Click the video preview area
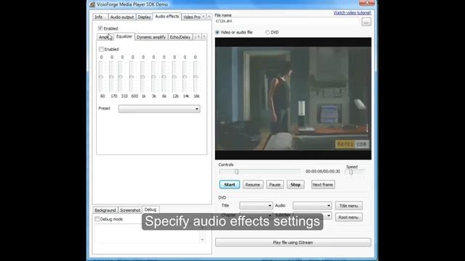465x261 pixels. [x=293, y=99]
